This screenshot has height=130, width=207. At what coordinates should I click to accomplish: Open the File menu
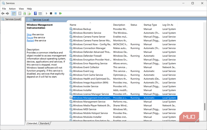coord(4,9)
